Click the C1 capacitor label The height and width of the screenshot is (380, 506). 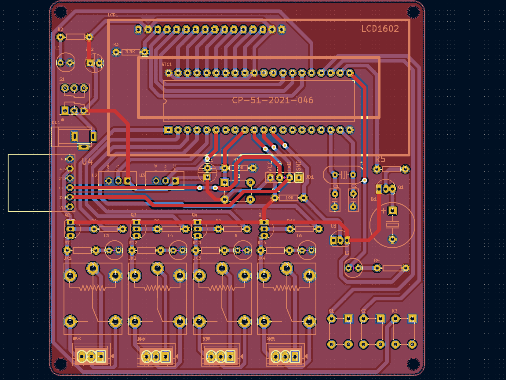click(x=336, y=186)
